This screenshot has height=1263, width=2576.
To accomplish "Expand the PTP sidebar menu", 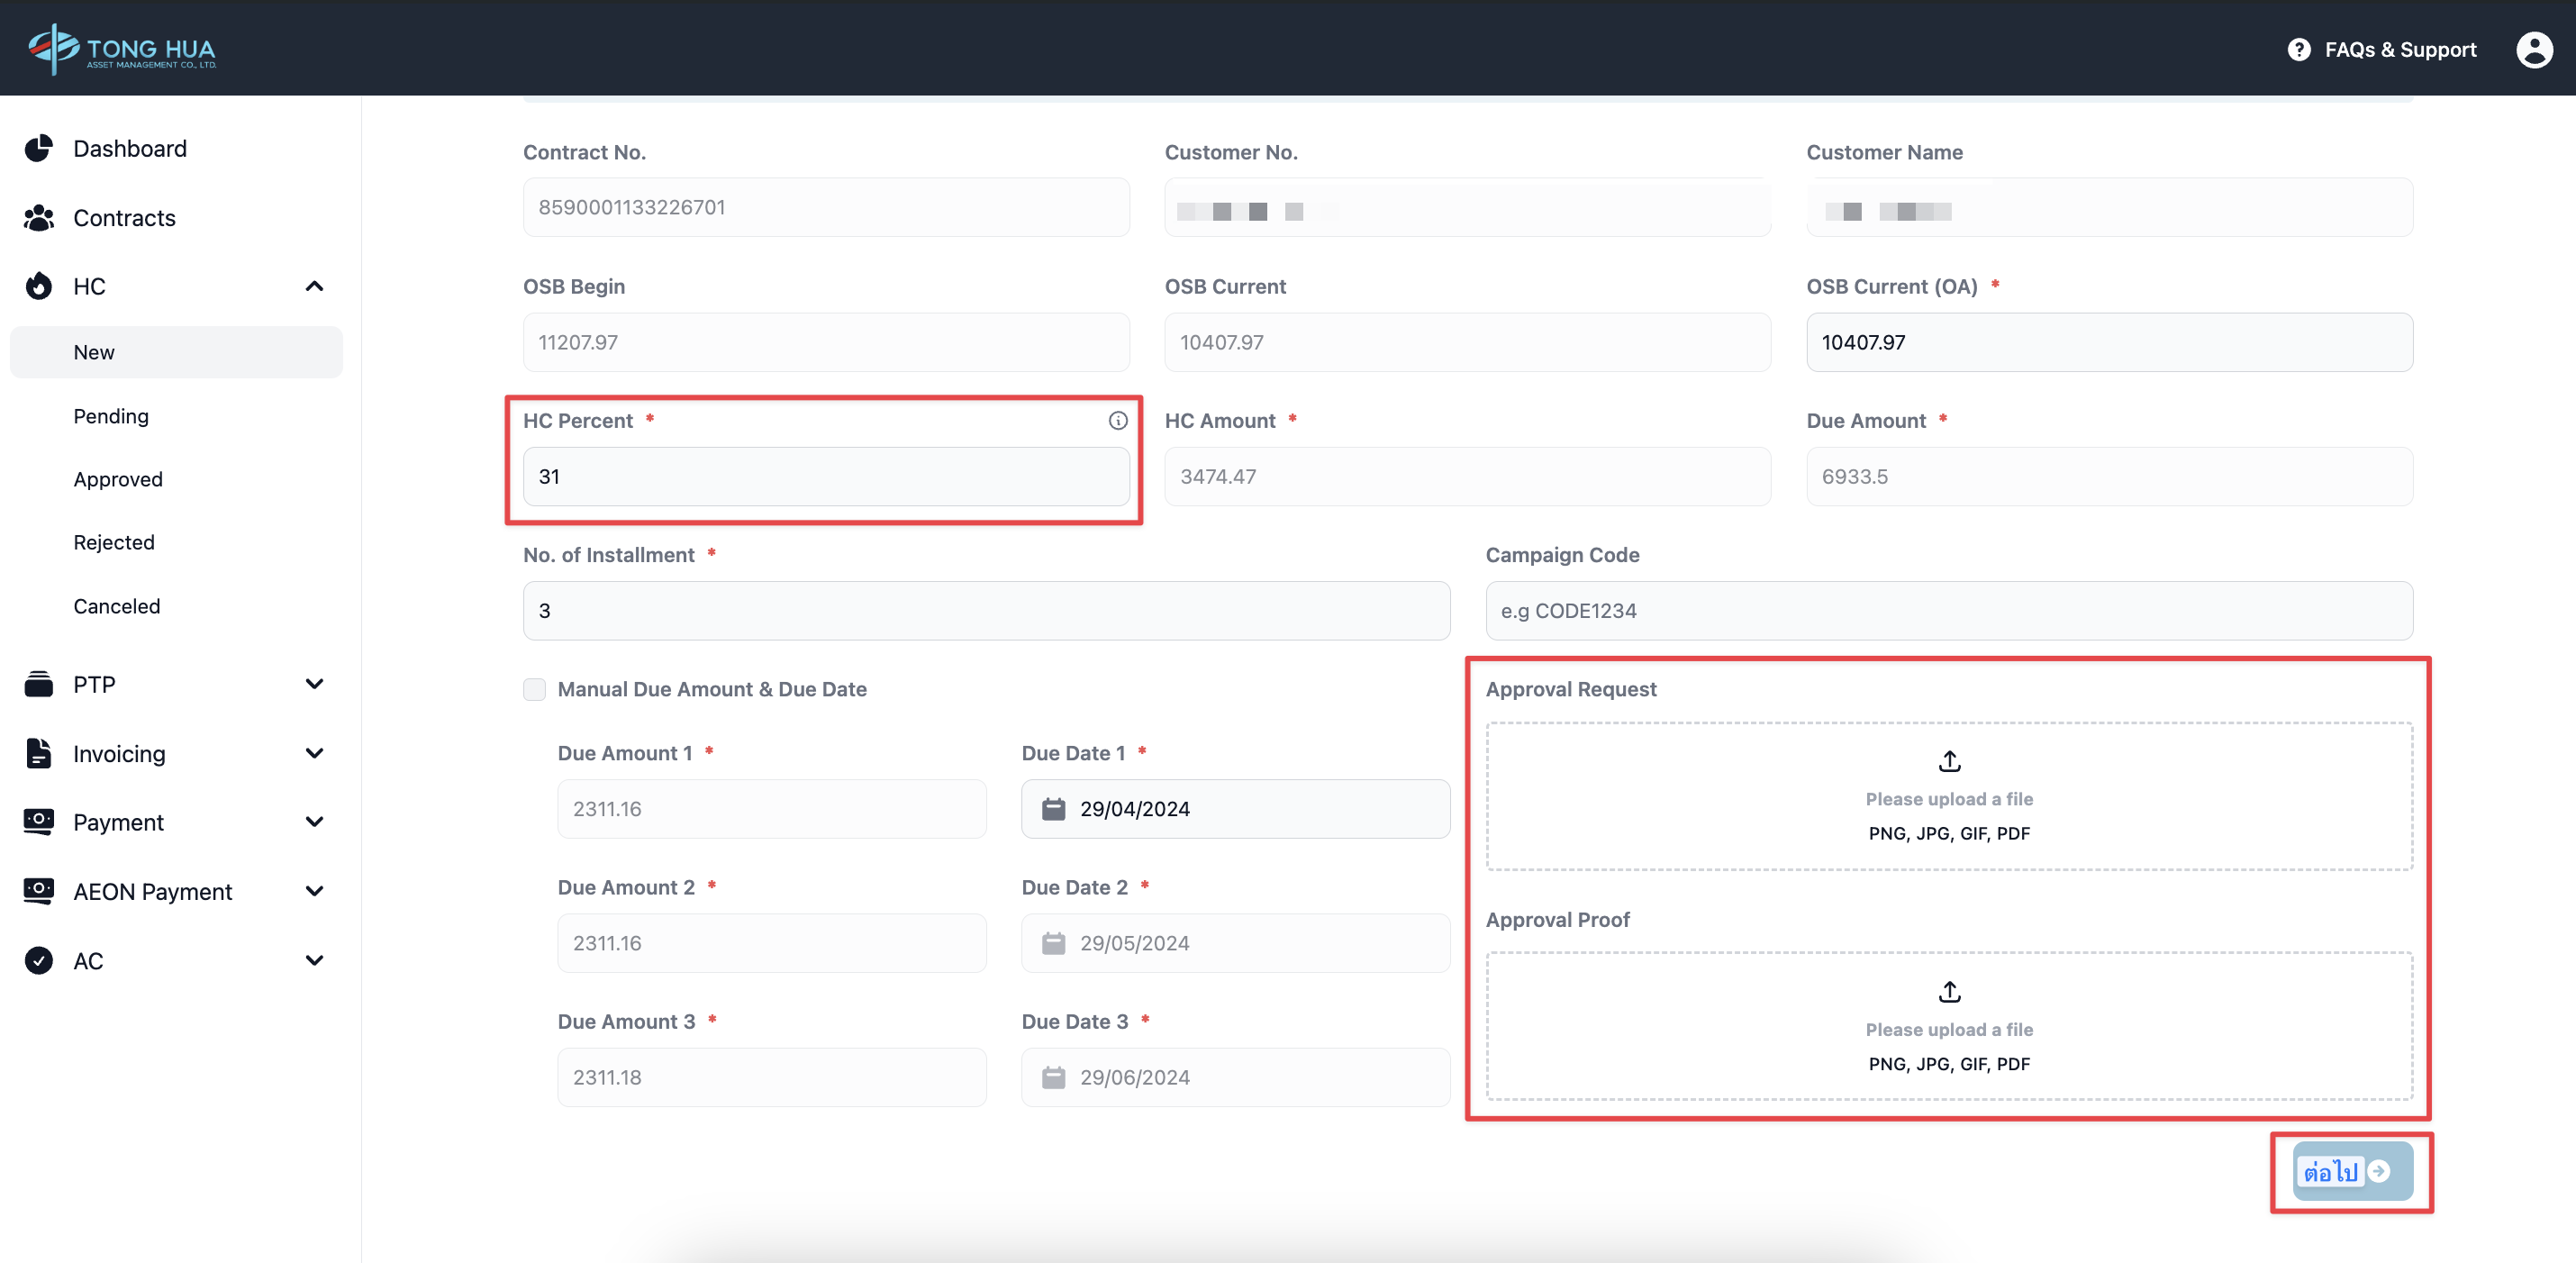I will 314,684.
